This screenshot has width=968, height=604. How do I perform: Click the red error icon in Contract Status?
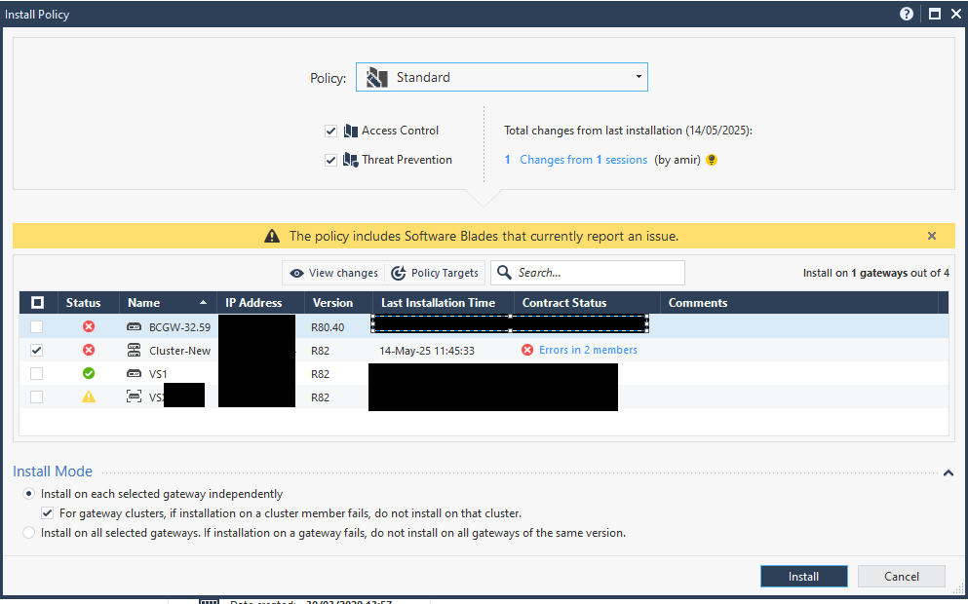(528, 351)
